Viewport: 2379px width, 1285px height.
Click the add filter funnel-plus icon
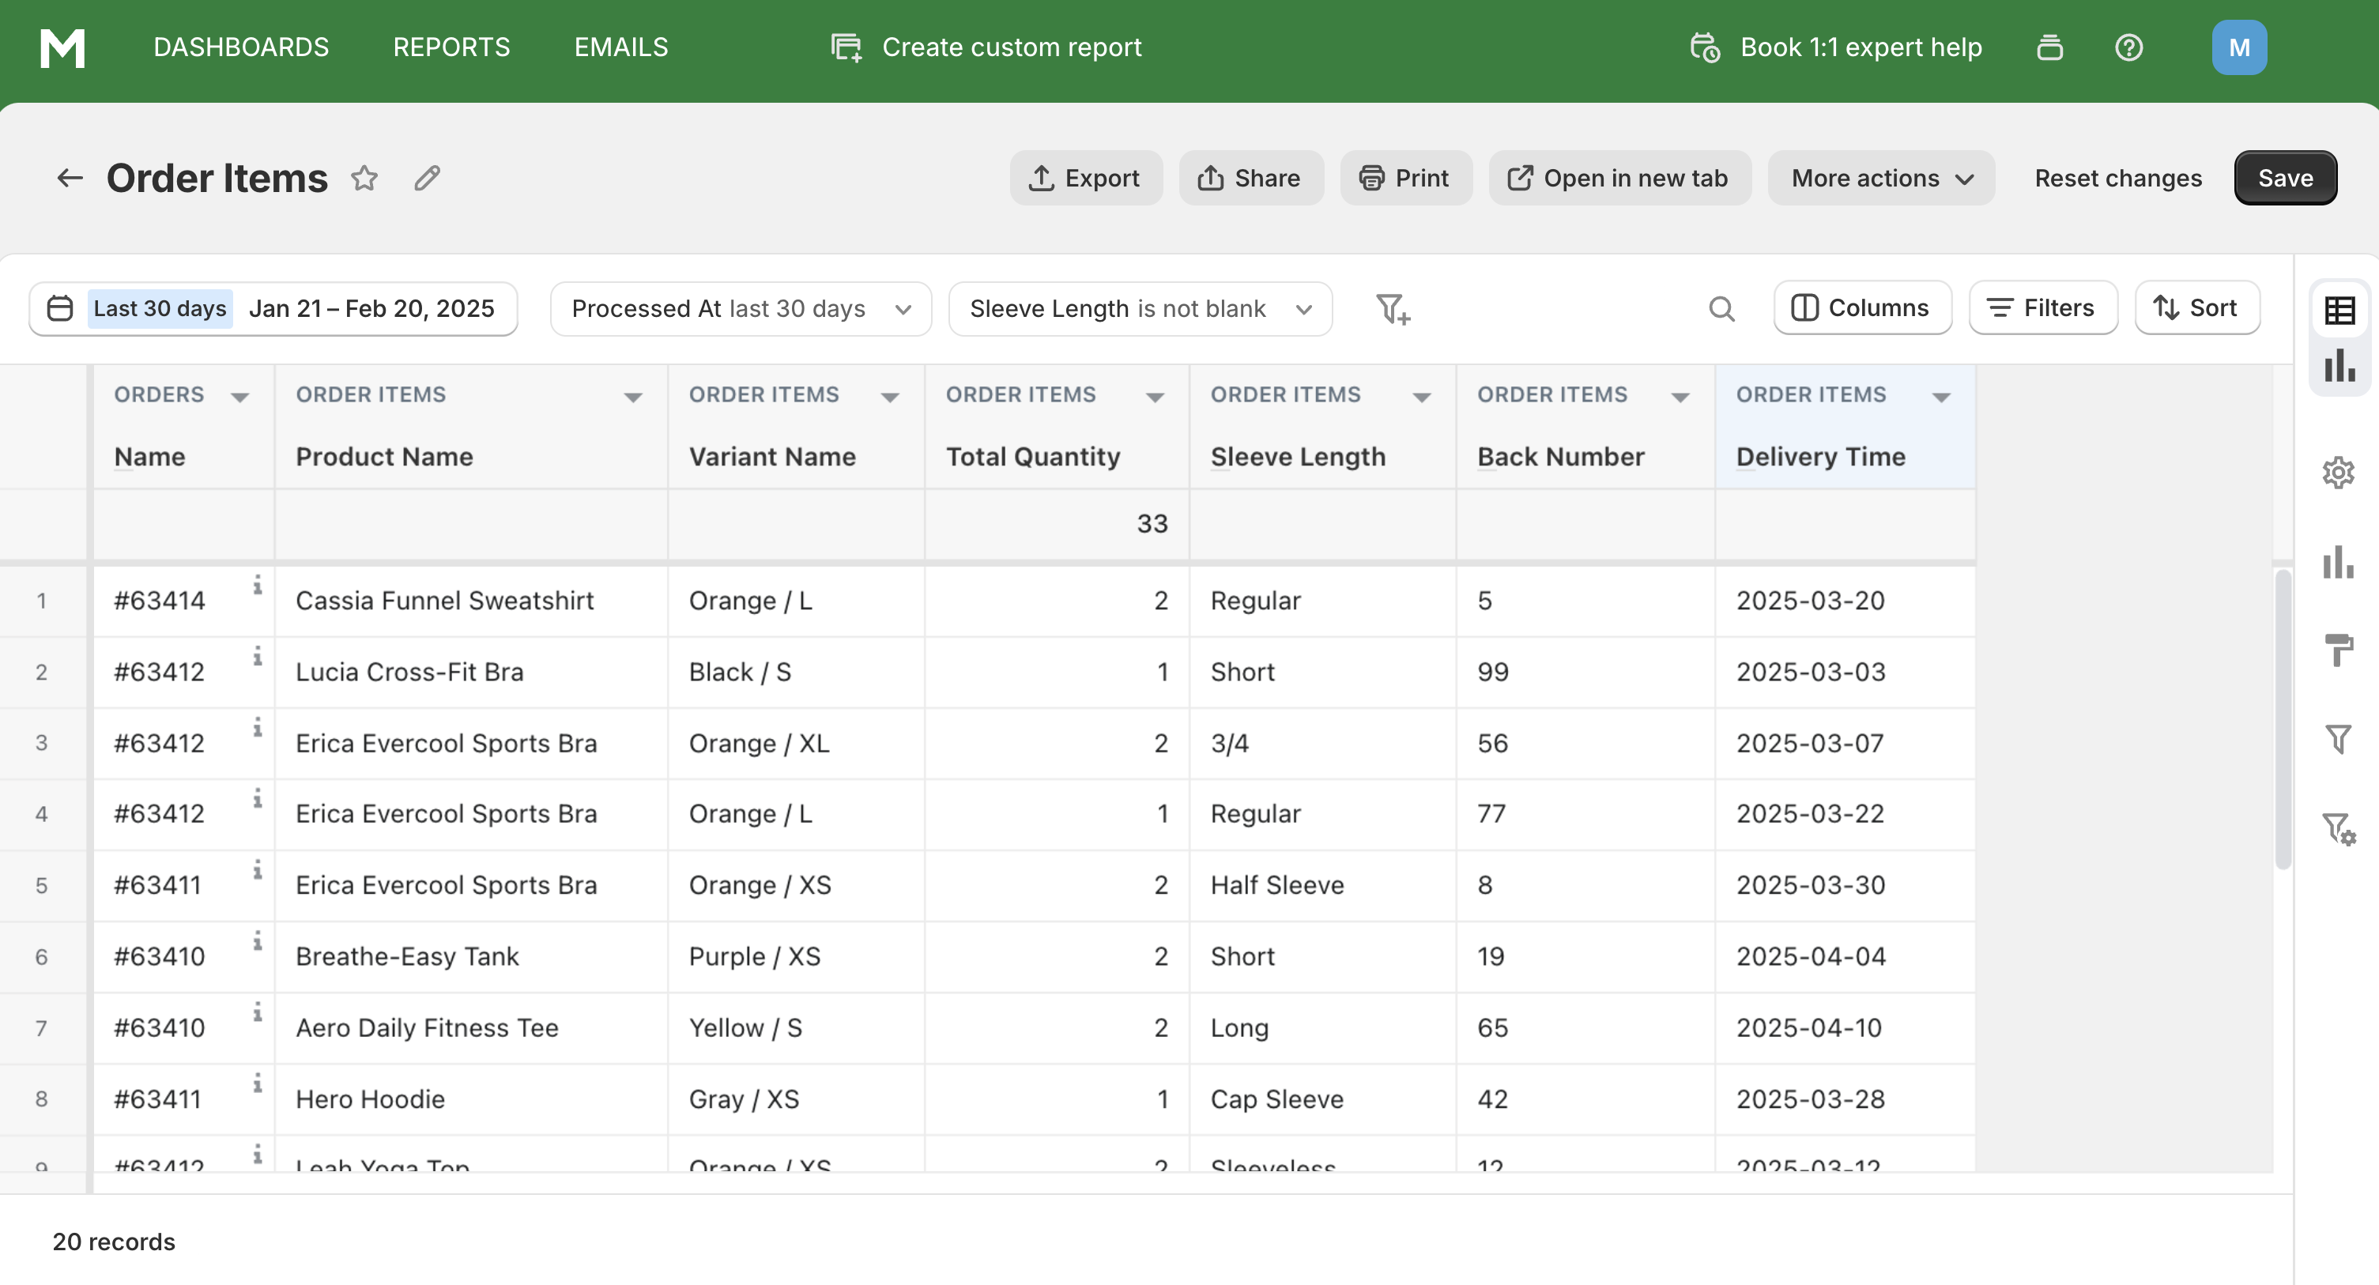(x=1393, y=308)
